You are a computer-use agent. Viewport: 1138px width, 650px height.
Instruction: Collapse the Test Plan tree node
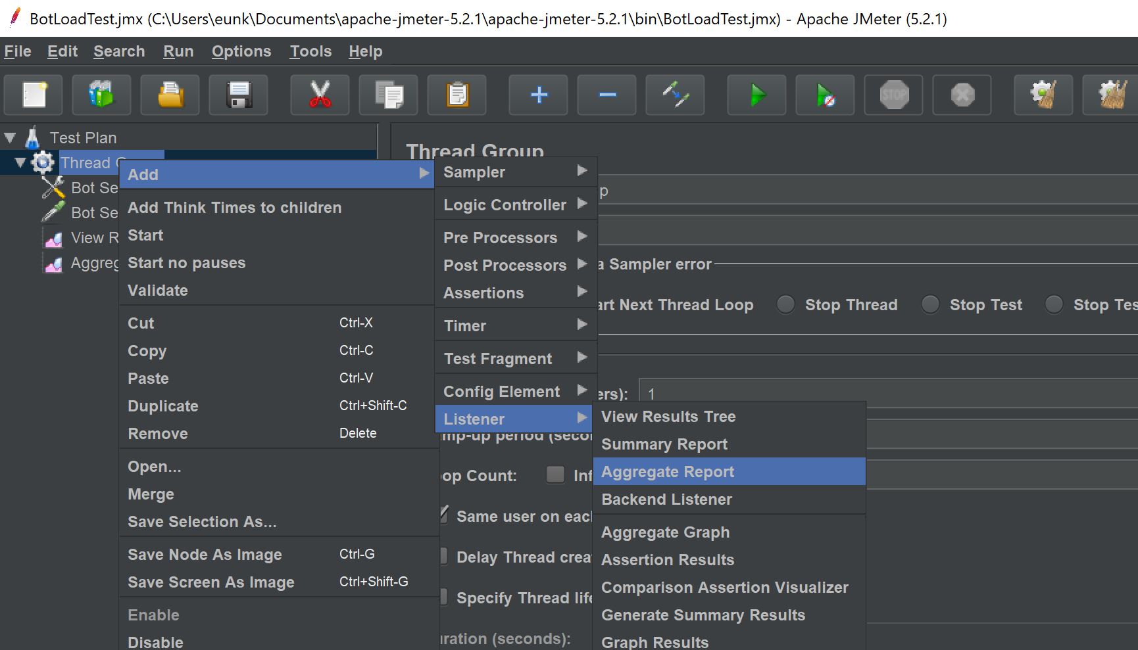[x=10, y=138]
